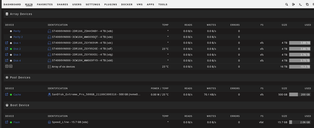
Task: Click Disk 1 usage bar showing 3.88 TB
Action: click(300, 43)
